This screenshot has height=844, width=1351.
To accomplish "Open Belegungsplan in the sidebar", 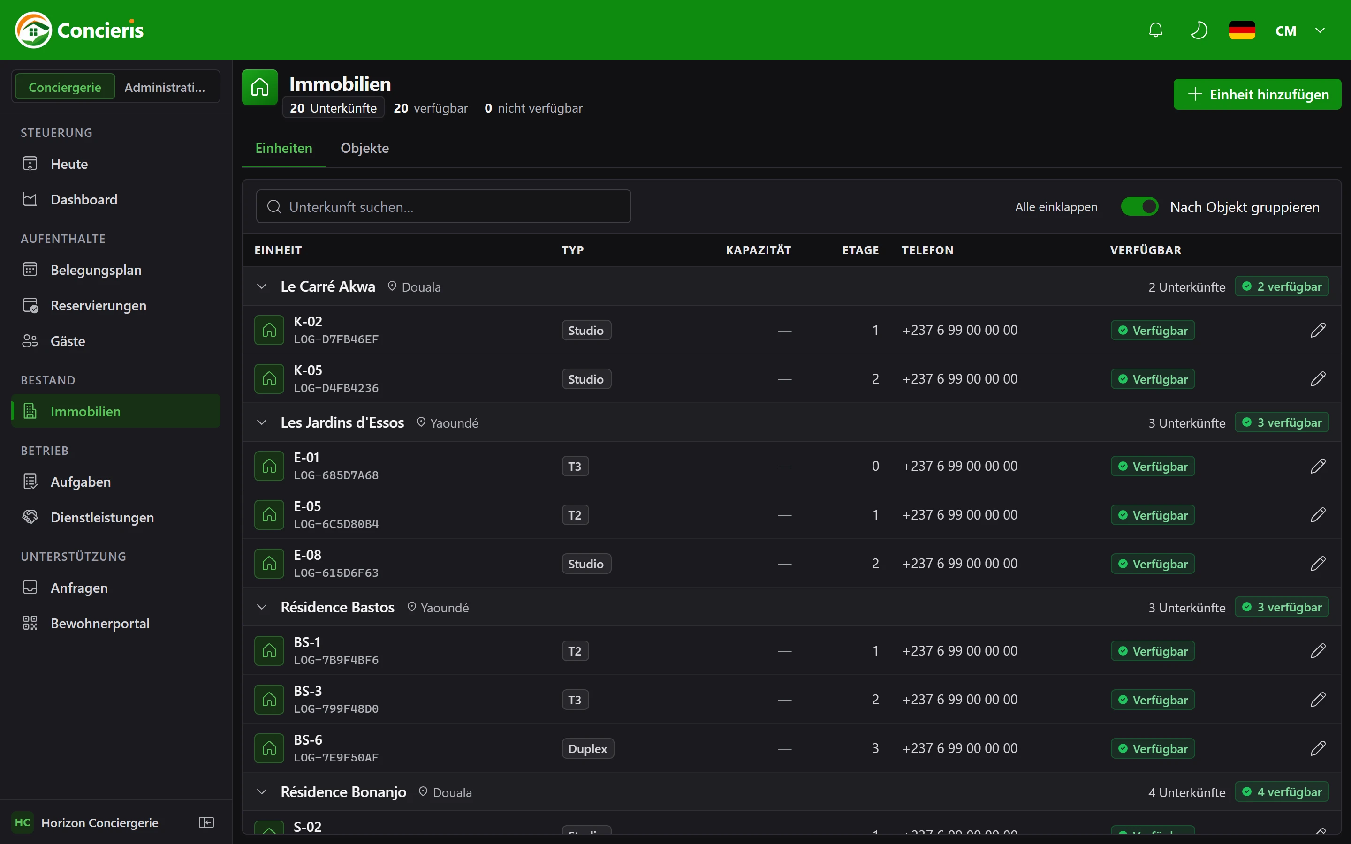I will (115, 270).
